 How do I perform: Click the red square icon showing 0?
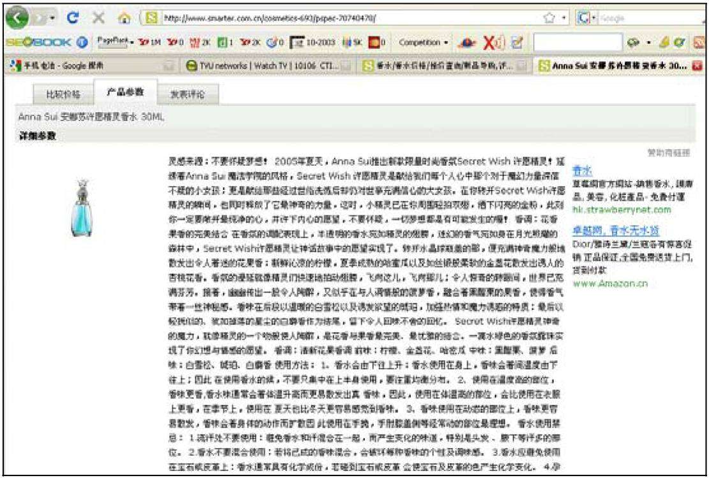click(377, 43)
